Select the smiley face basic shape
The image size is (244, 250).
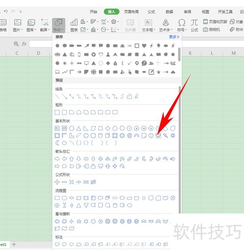(x=151, y=136)
